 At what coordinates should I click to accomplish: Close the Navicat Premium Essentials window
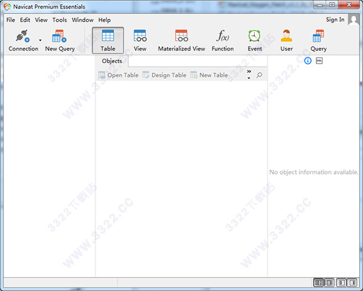point(349,5)
